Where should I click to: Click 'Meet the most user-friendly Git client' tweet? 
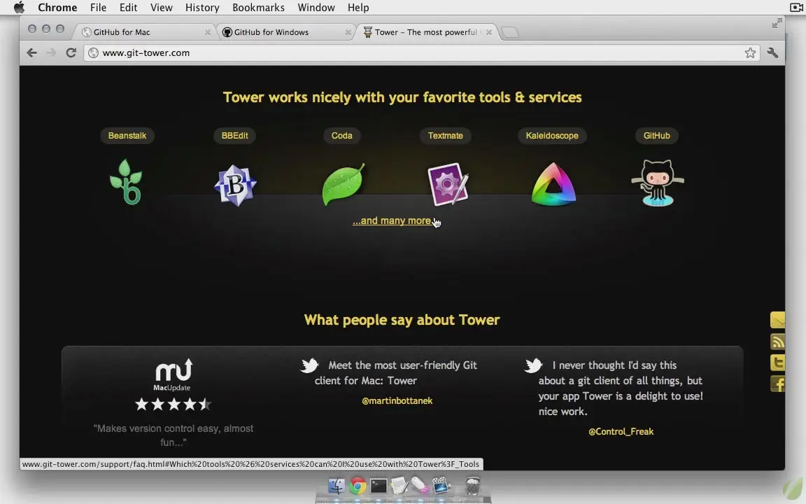point(396,373)
